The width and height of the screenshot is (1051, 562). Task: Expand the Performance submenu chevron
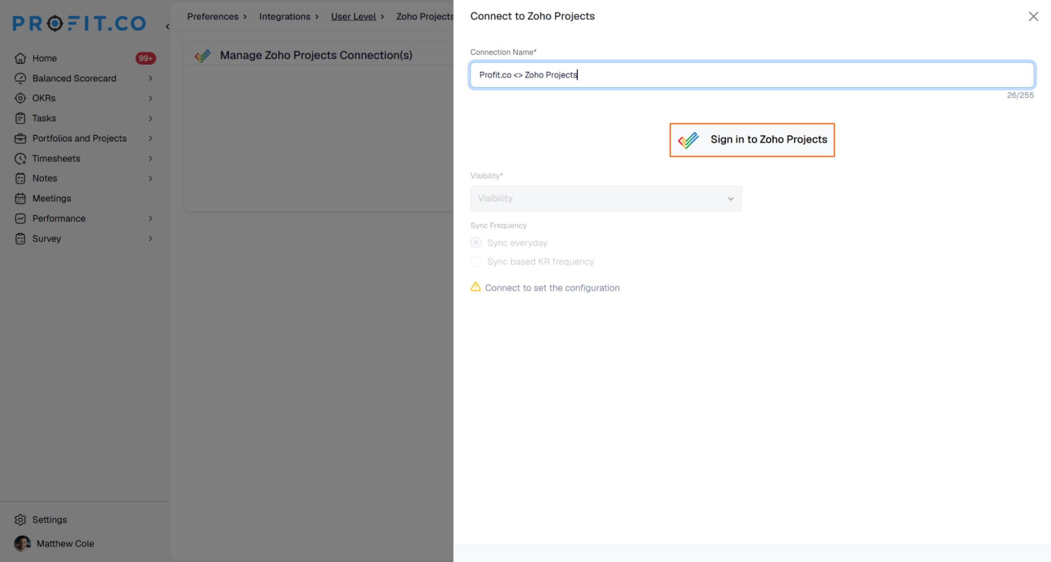150,218
